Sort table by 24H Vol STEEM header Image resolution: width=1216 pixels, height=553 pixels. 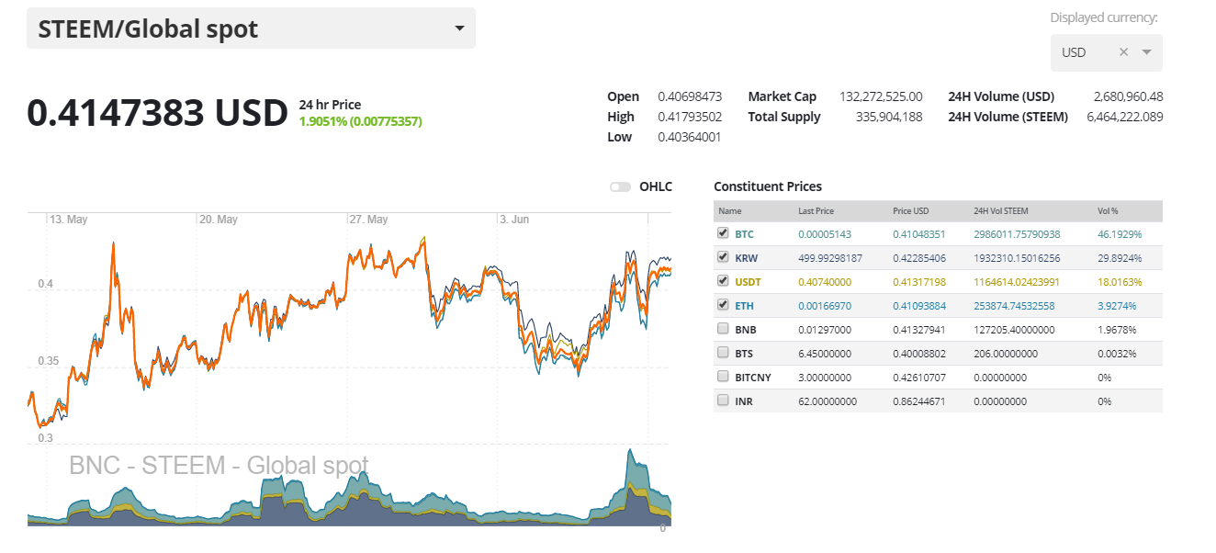pos(1002,211)
